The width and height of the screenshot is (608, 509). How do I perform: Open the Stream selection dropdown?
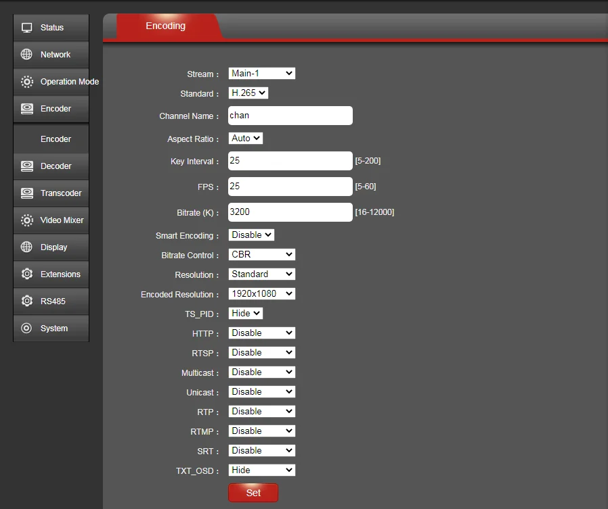click(x=261, y=73)
